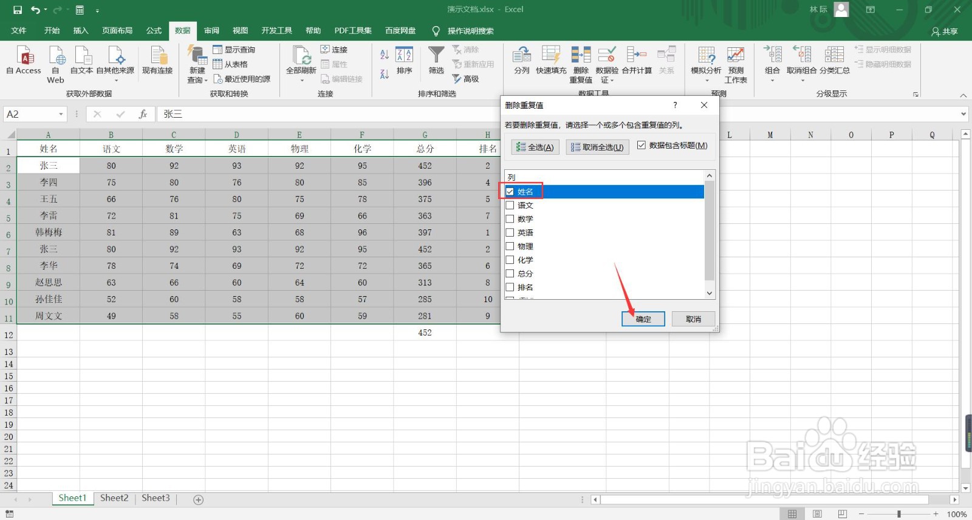
Task: Check the 排名 column checkbox
Action: pos(510,287)
